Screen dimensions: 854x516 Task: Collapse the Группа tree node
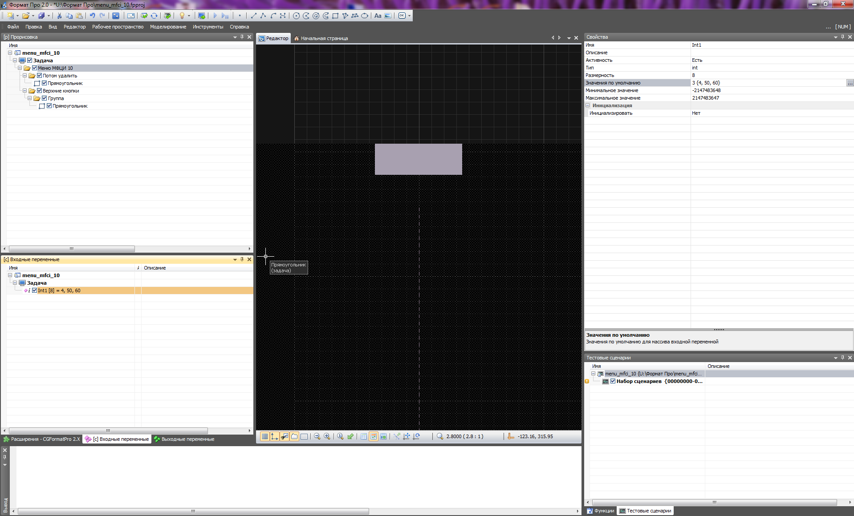point(29,98)
